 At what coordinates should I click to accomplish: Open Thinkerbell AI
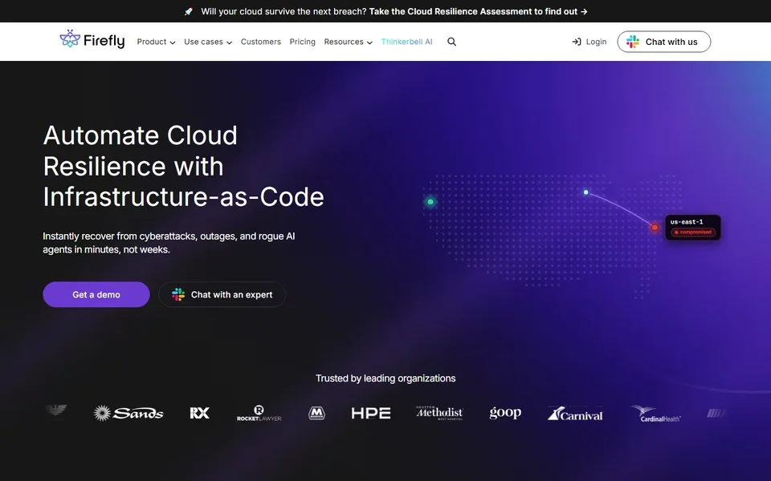pos(406,42)
